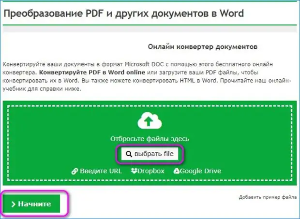Click the "Отбросьте файлы здесь" label

[x=150, y=139]
